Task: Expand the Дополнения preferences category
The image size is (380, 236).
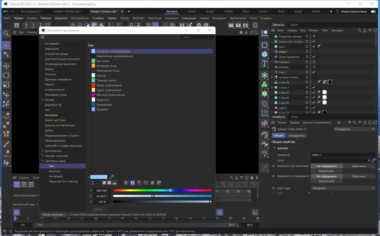Action: 43,151
